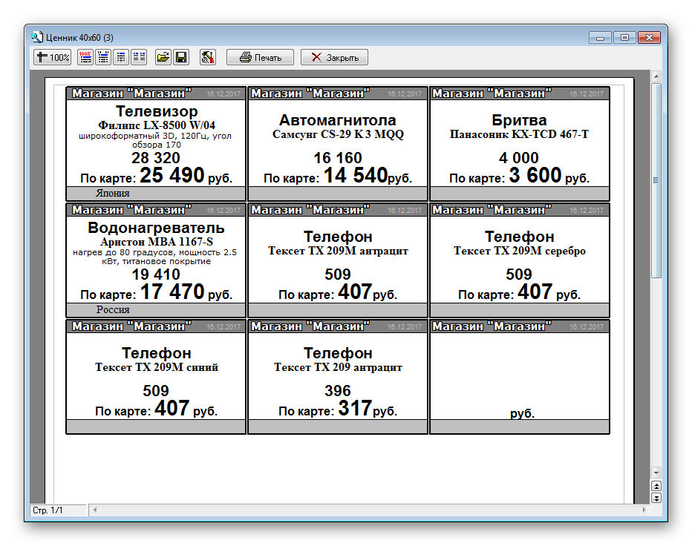Set preview to 100% scale icon
The height and width of the screenshot is (546, 692).
point(85,57)
